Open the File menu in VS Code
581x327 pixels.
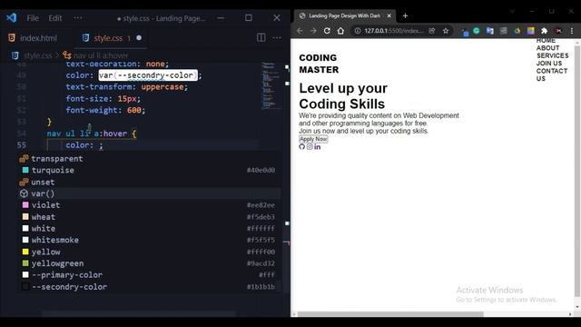pos(33,18)
